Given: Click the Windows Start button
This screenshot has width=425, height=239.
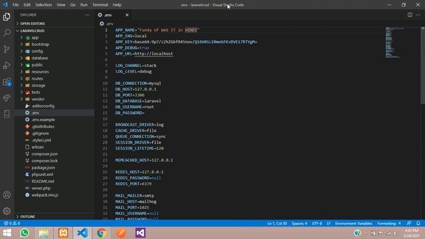Looking at the screenshot, I should (x=7, y=233).
